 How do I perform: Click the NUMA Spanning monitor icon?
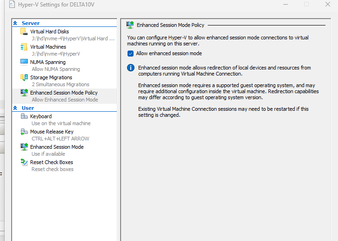click(x=24, y=62)
